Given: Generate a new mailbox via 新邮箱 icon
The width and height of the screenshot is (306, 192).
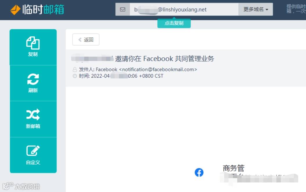Looking at the screenshot, I should (33, 114).
